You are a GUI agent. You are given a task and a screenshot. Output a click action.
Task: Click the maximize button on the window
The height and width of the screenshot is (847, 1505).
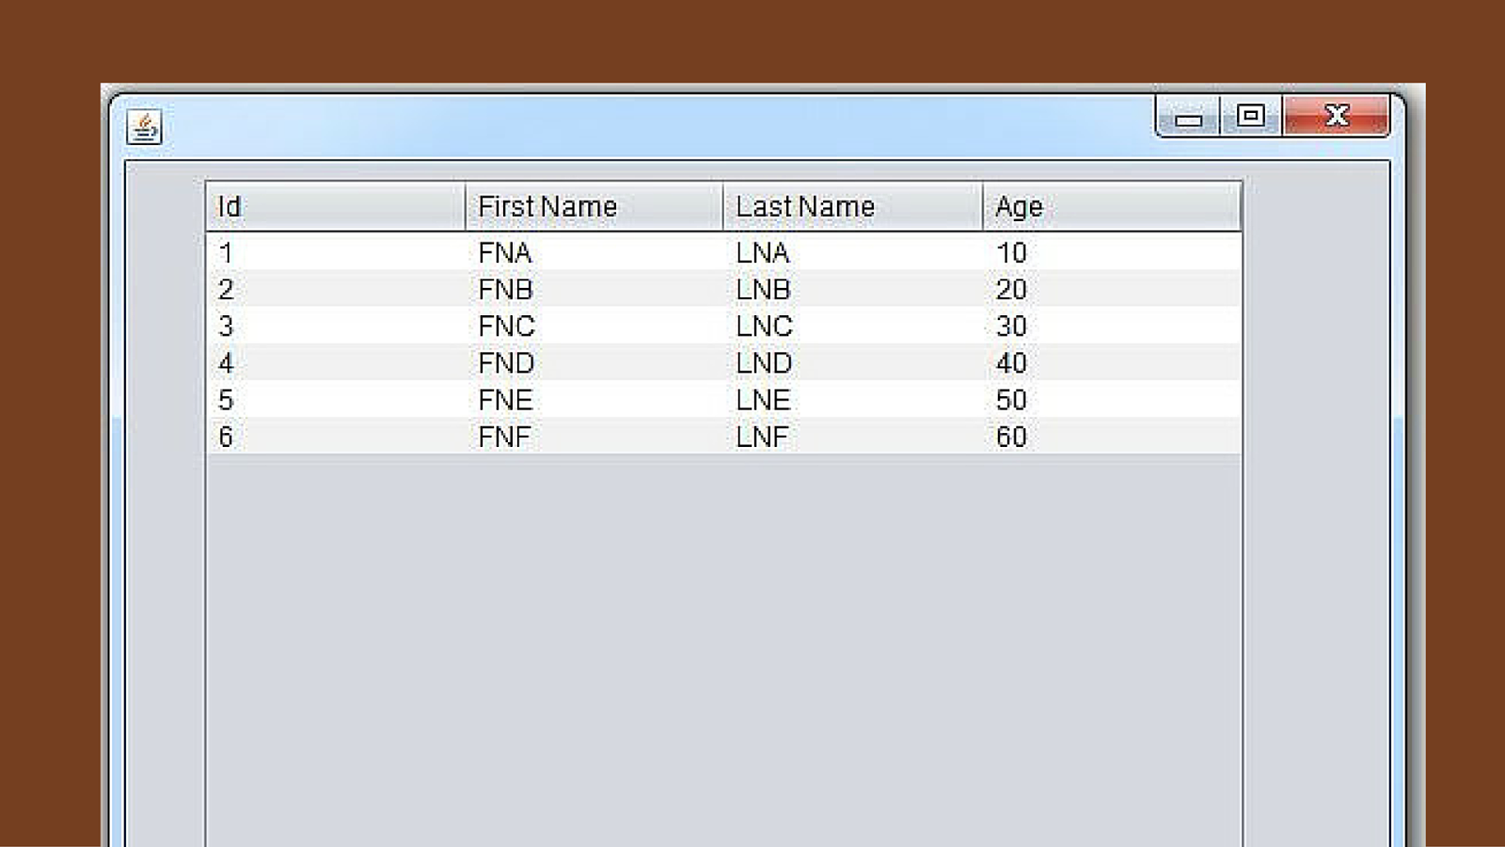click(1249, 116)
